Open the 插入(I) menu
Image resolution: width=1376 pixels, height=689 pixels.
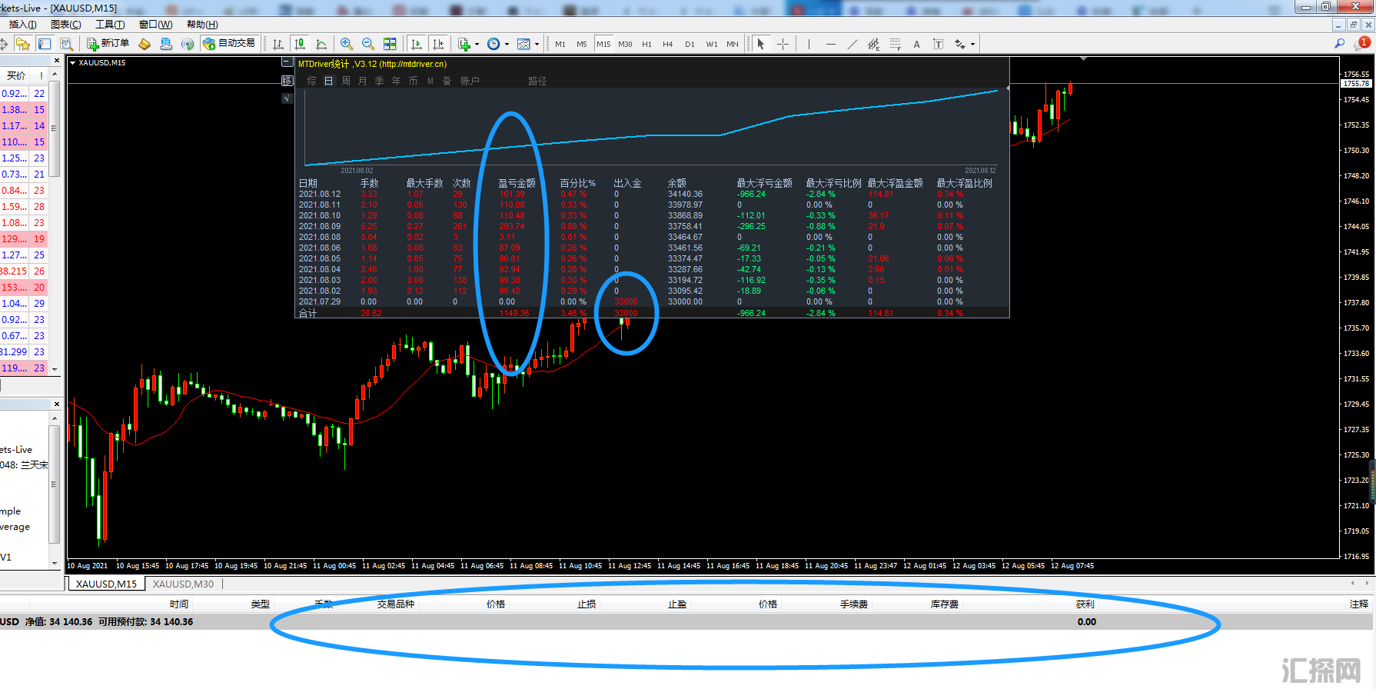tap(22, 25)
